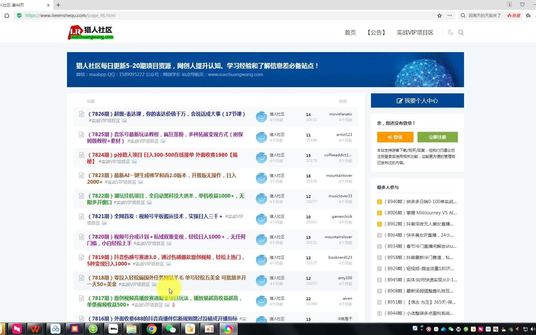Open the address bar three-dot menu
The image size is (536, 335).
click(x=449, y=16)
